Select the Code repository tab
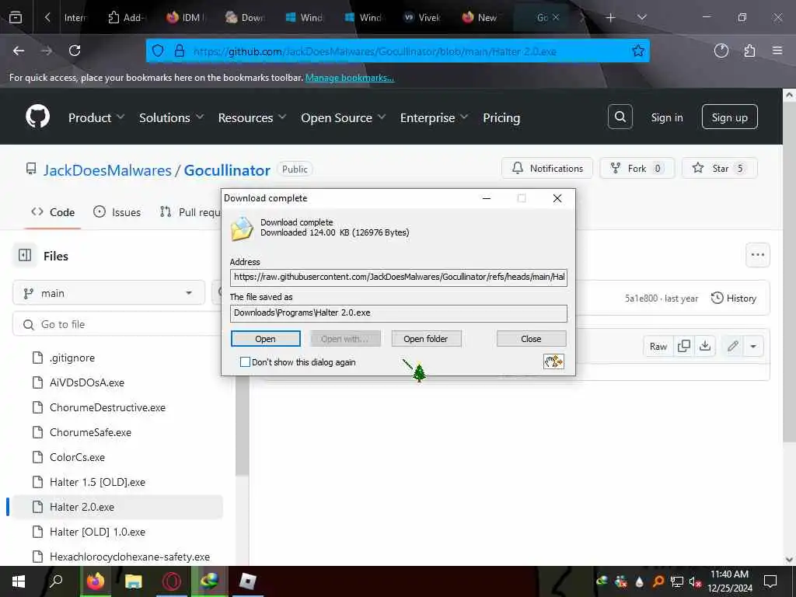 pos(53,212)
